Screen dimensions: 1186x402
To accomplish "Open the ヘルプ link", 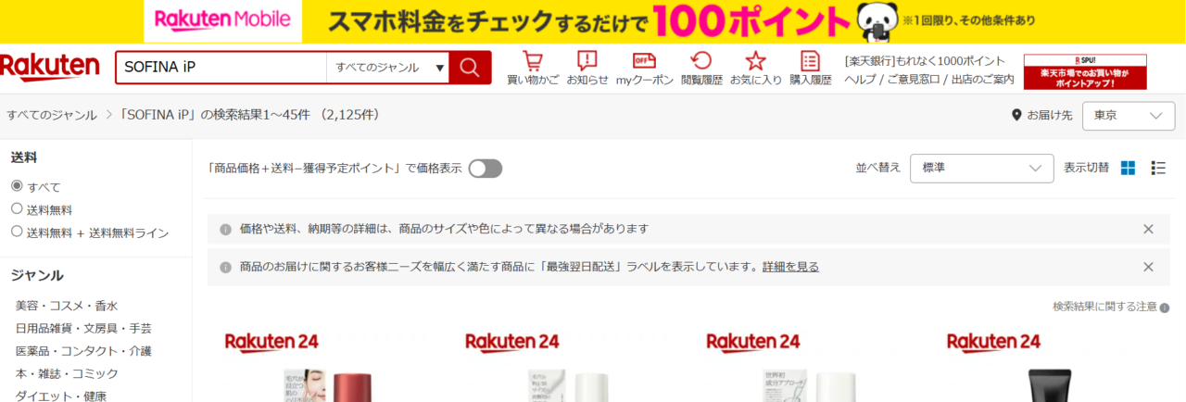I will click(861, 80).
